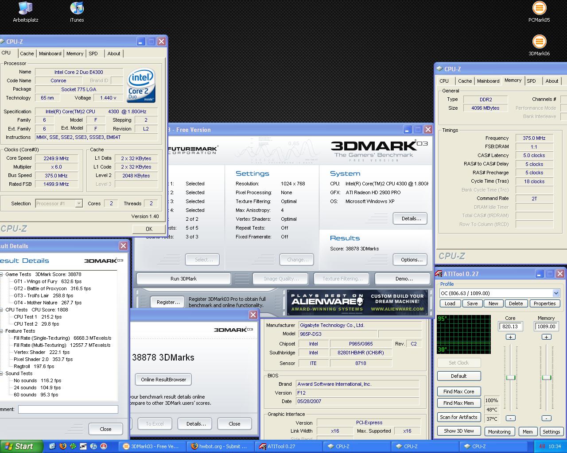Viewport: 567px width, 453px height.
Task: Click the ATITool Memory clock slider handle
Action: [x=546, y=377]
